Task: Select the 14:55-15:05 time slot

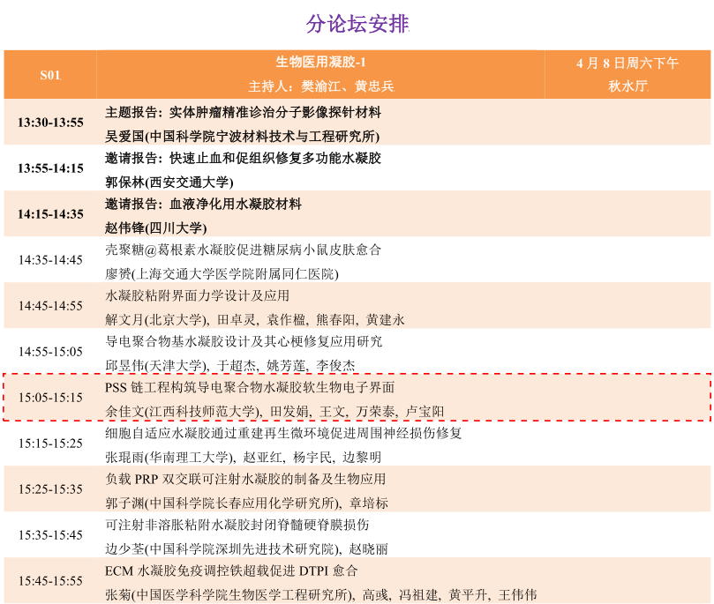Action: (x=50, y=352)
